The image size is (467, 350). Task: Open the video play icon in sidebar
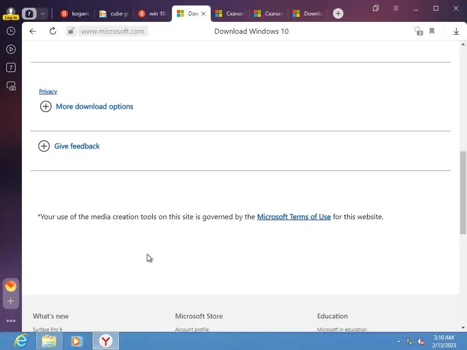coord(11,49)
